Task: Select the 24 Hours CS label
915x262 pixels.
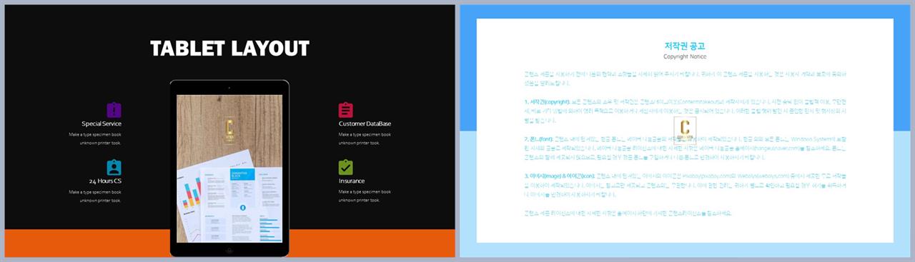Action: [105, 181]
